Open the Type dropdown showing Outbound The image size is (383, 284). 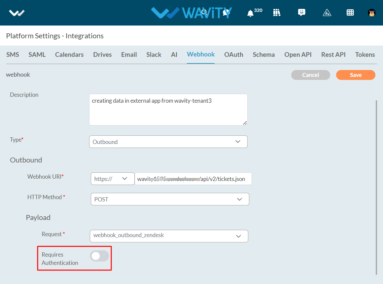[168, 142]
